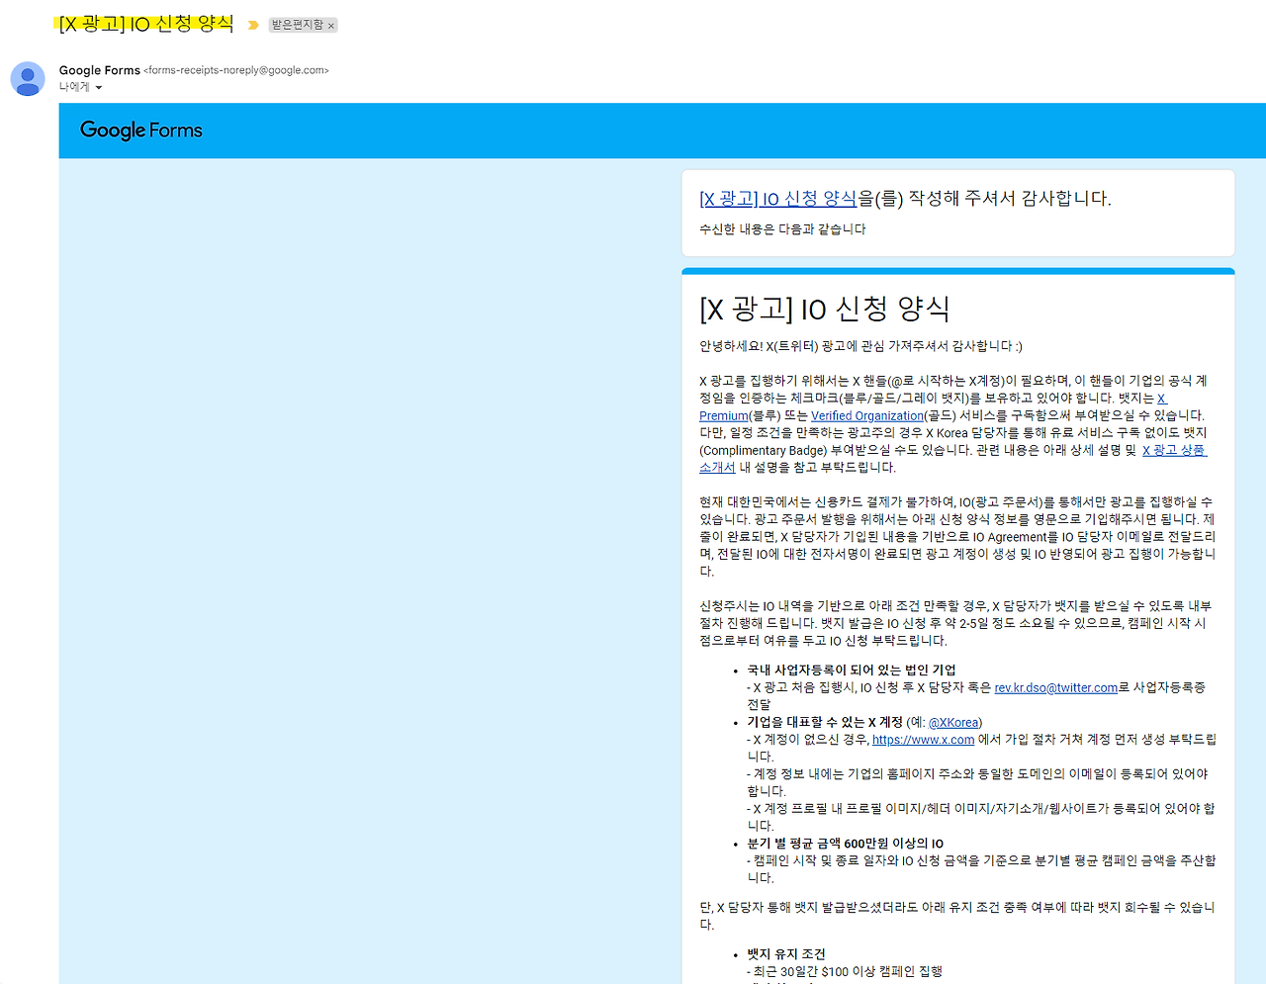Click 나에게 to show message details
Image resolution: width=1266 pixels, height=984 pixels.
pos(74,87)
